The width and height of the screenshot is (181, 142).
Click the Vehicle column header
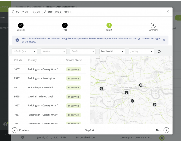[x=18, y=60]
